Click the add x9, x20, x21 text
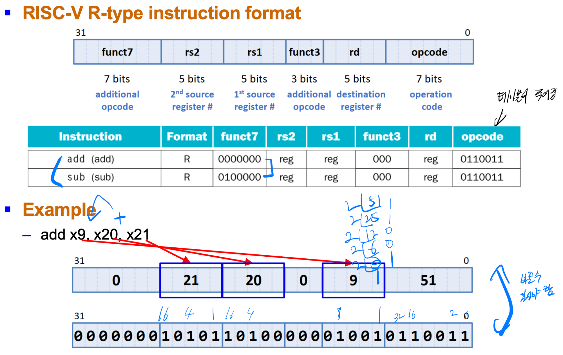 click(x=95, y=235)
